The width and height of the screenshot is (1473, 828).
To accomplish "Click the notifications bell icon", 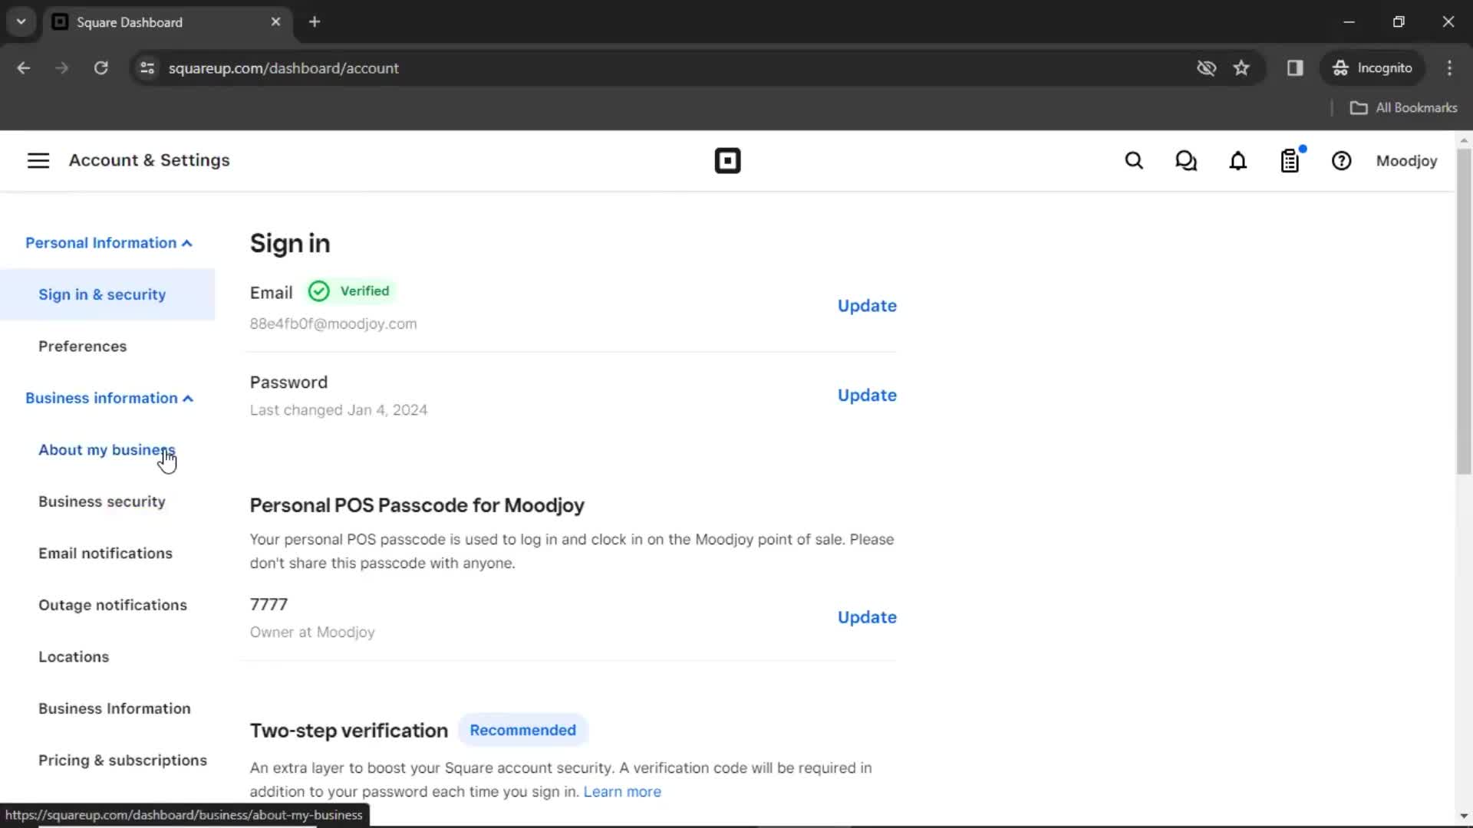I will pos(1237,161).
